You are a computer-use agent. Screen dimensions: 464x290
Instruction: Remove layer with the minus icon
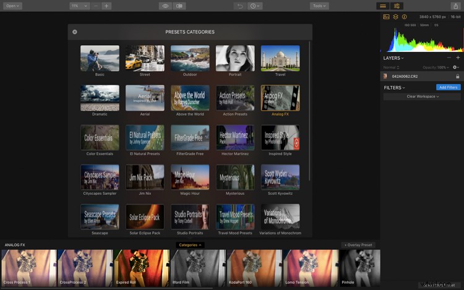tap(449, 58)
